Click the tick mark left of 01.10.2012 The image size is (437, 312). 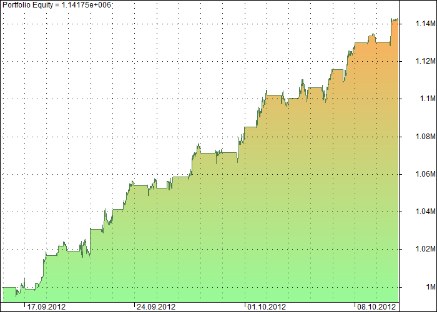[246, 306]
